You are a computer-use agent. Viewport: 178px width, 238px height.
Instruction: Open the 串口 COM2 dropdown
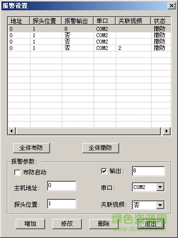[x=160, y=187]
